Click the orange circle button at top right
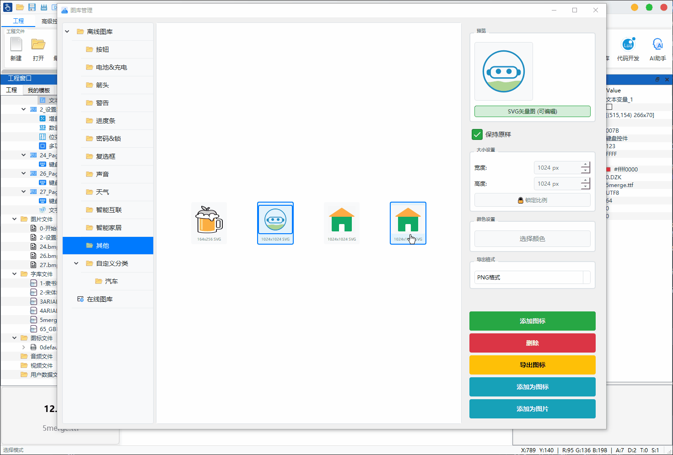 tap(635, 7)
